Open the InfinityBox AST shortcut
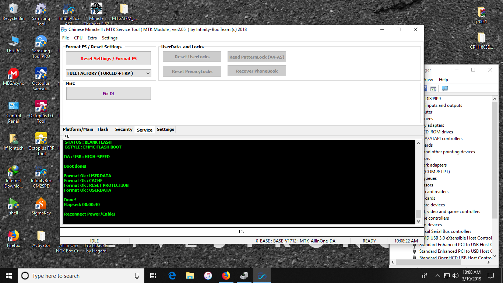This screenshot has height=283, width=503. click(x=69, y=15)
